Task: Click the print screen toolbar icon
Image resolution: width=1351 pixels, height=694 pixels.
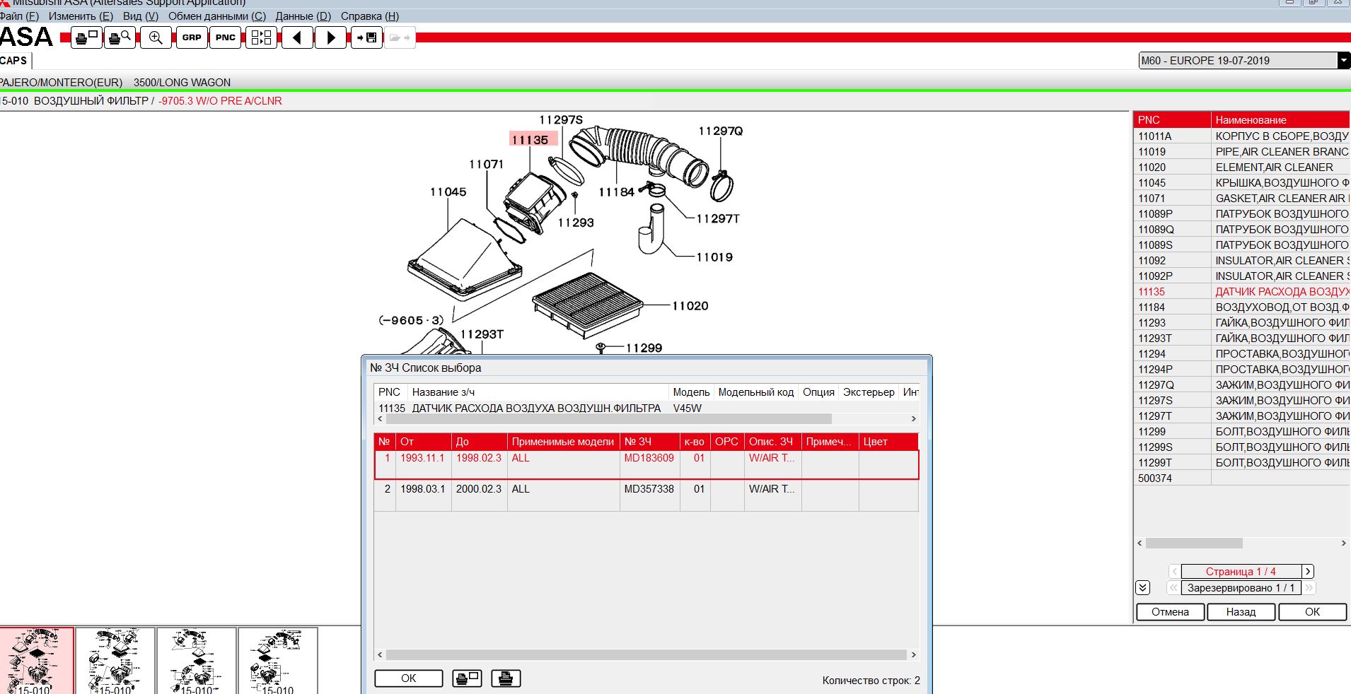Action: (x=87, y=37)
